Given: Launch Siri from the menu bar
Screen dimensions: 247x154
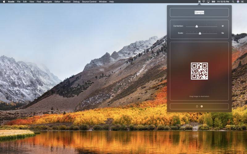Looking at the screenshot, I should (x=238, y=2).
